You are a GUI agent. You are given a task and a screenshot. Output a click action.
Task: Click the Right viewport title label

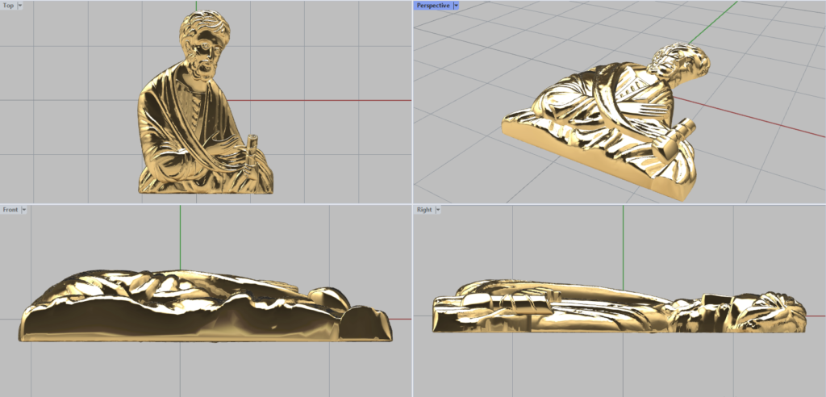click(x=424, y=210)
